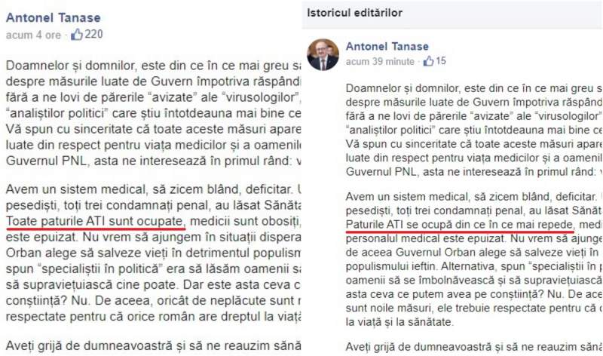This screenshot has width=603, height=356.
Task: Click the 220 likes count
Action: click(93, 34)
